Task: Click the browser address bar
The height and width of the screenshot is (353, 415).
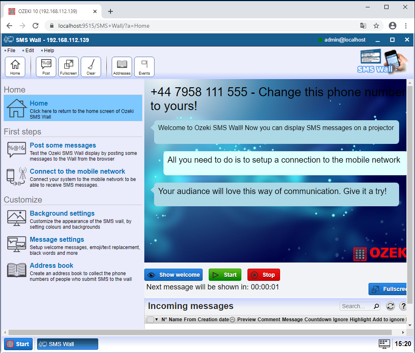Action: pyautogui.click(x=204, y=26)
